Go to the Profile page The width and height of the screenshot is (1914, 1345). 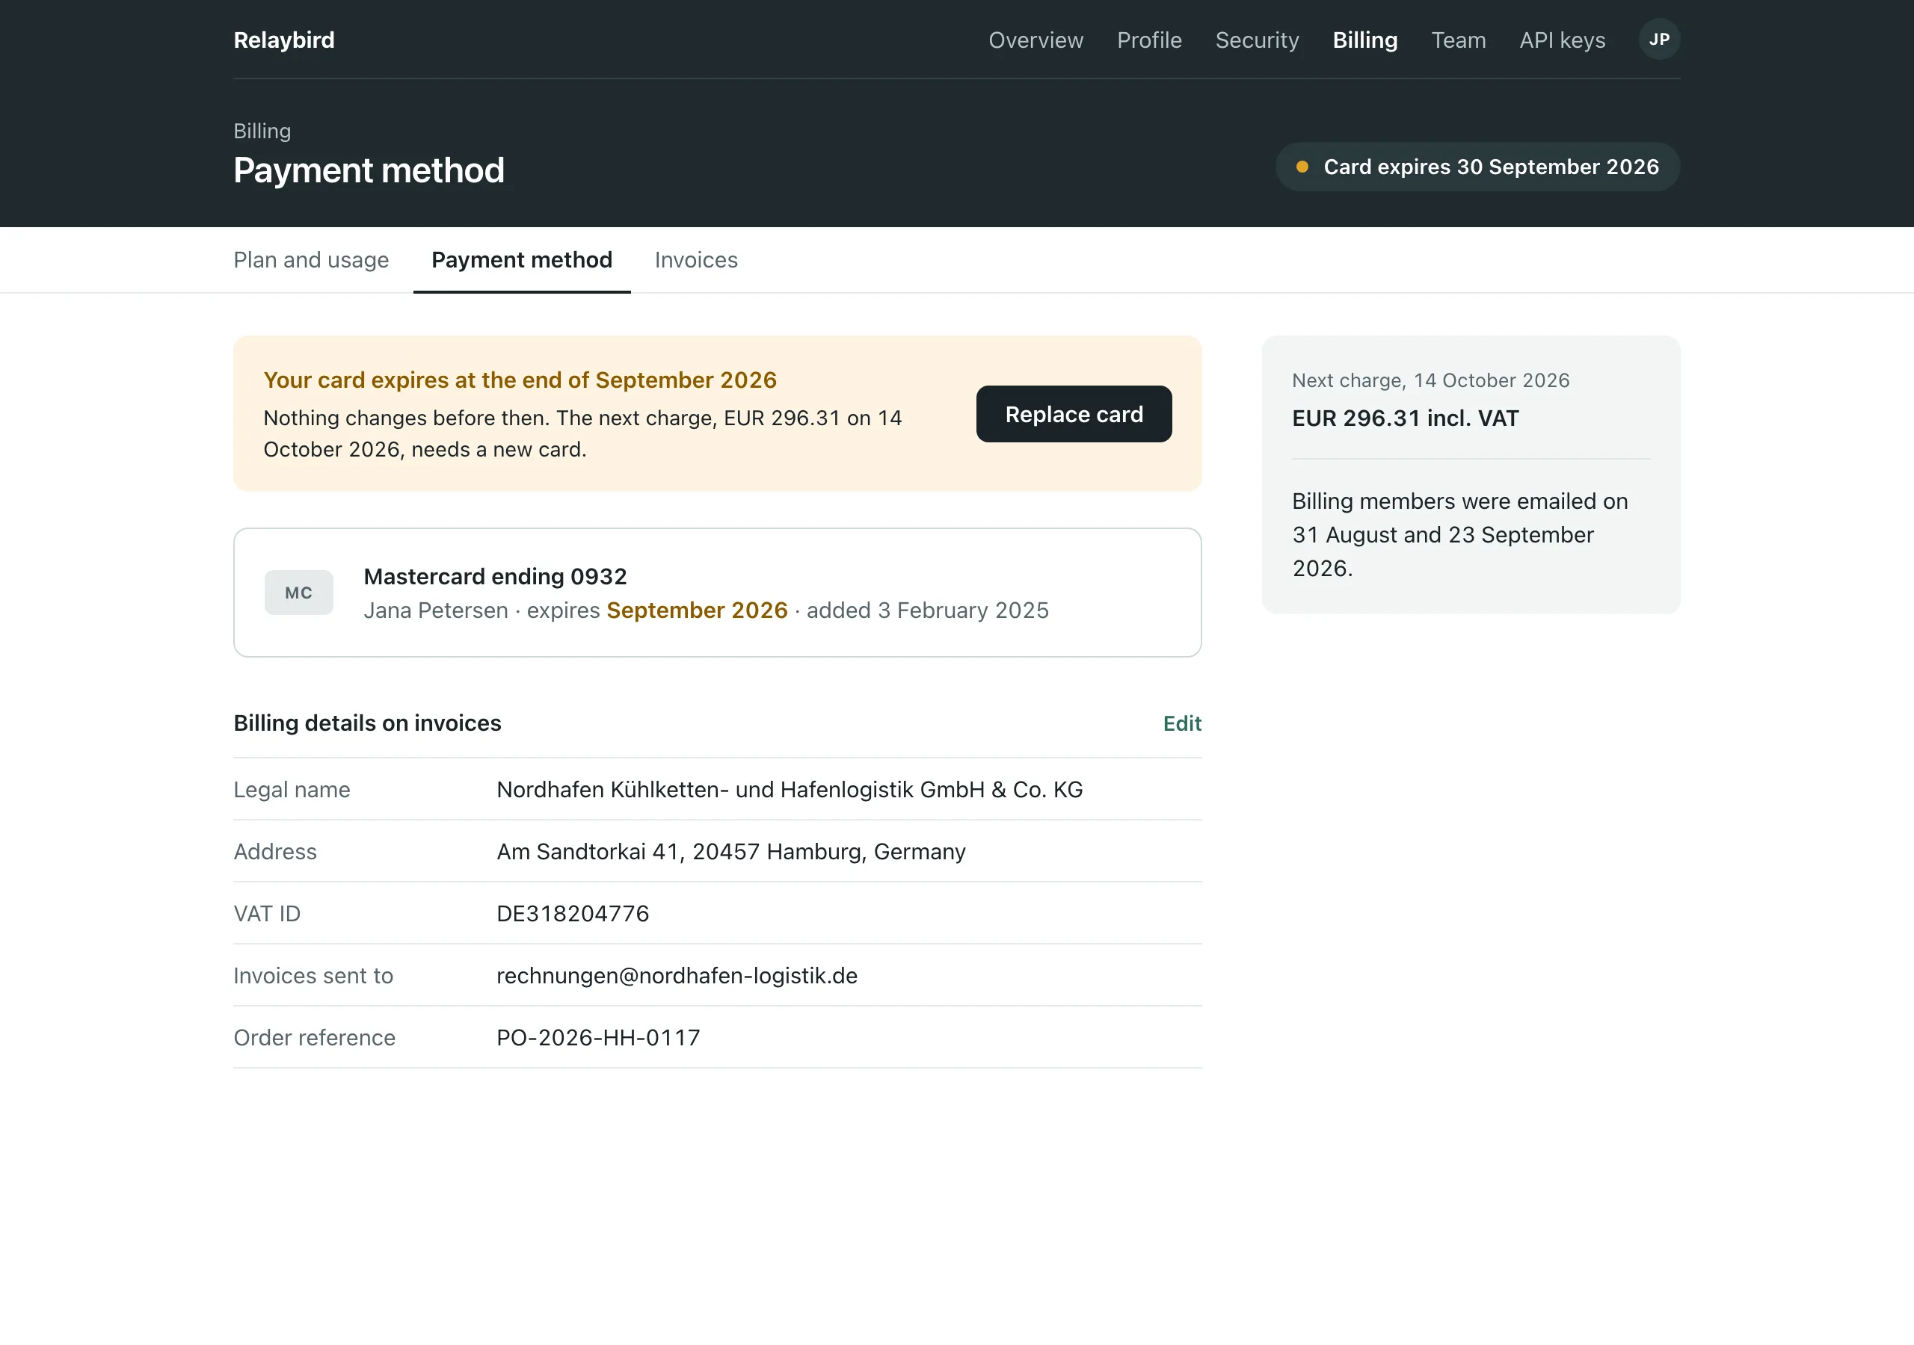(1150, 40)
